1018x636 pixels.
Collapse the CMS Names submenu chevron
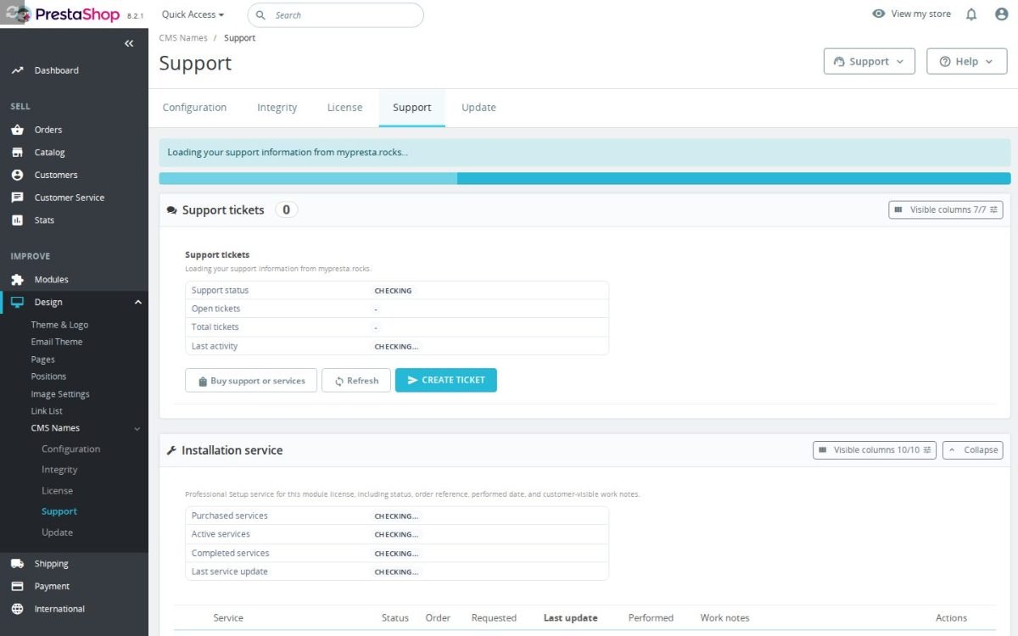(x=137, y=428)
